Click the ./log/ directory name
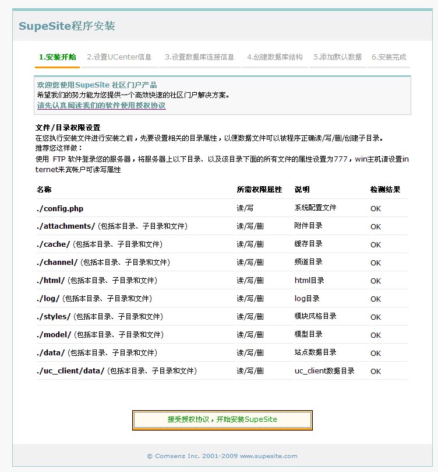The image size is (438, 472). (48, 298)
